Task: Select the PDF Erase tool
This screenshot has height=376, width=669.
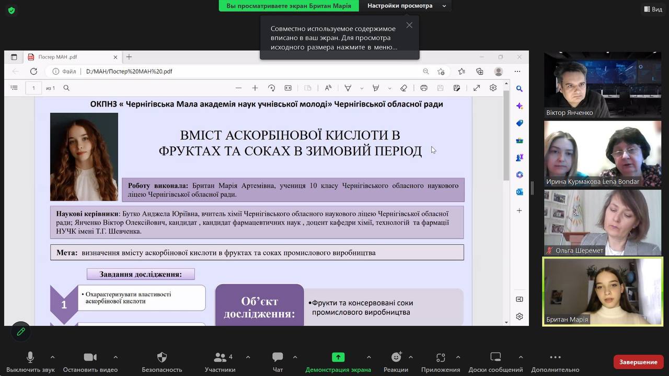Action: click(403, 88)
